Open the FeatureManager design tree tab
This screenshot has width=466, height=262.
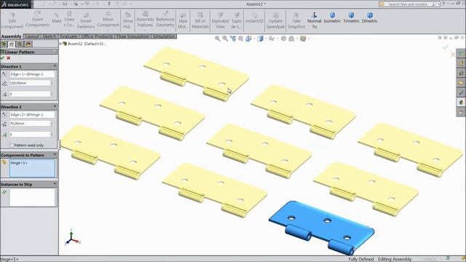(4, 44)
